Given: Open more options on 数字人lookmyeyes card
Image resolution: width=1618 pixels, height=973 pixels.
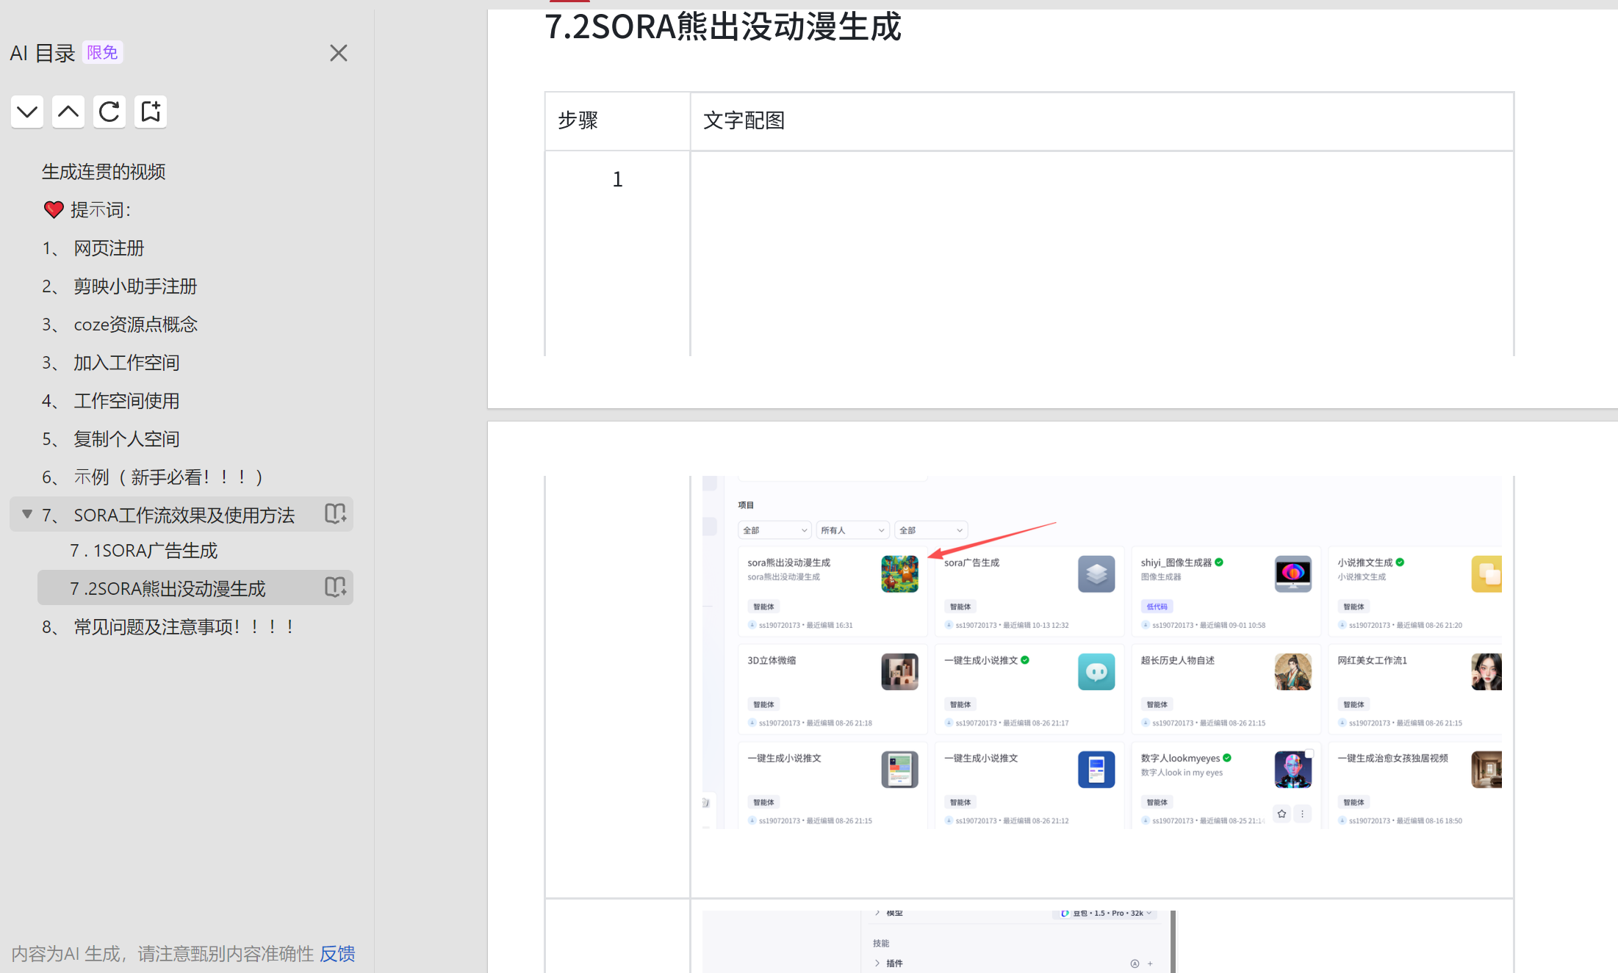Looking at the screenshot, I should pyautogui.click(x=1303, y=814).
